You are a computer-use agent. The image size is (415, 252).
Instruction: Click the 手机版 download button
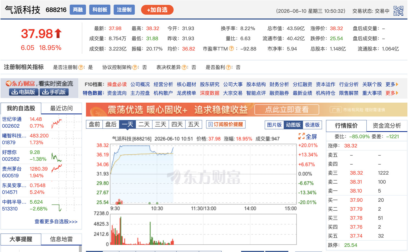tap(54, 92)
